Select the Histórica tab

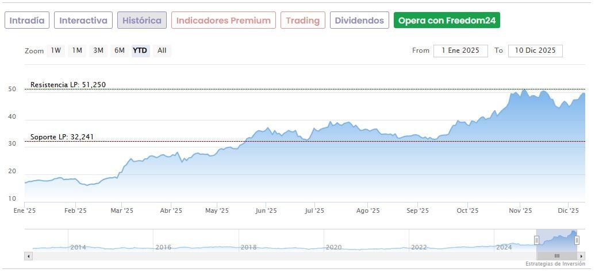pyautogui.click(x=142, y=21)
